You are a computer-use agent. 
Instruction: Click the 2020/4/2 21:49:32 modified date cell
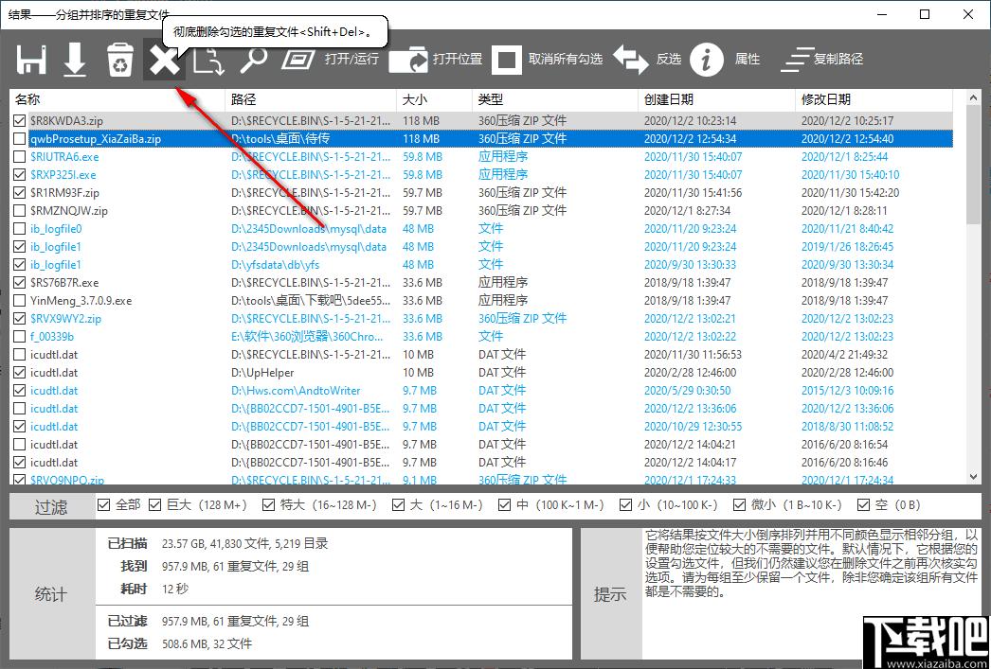coord(844,355)
